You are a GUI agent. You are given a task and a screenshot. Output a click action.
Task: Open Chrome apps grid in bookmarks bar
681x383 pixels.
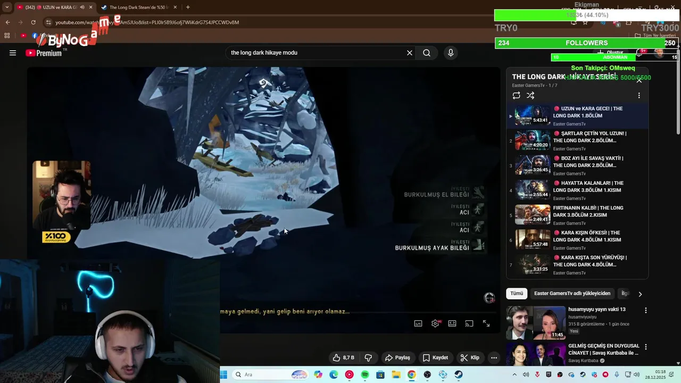click(7, 36)
